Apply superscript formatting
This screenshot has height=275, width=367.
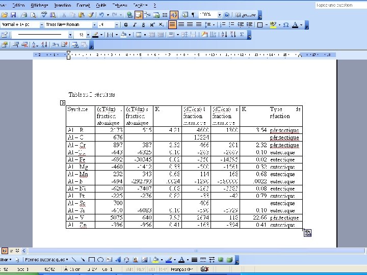click(x=152, y=24)
